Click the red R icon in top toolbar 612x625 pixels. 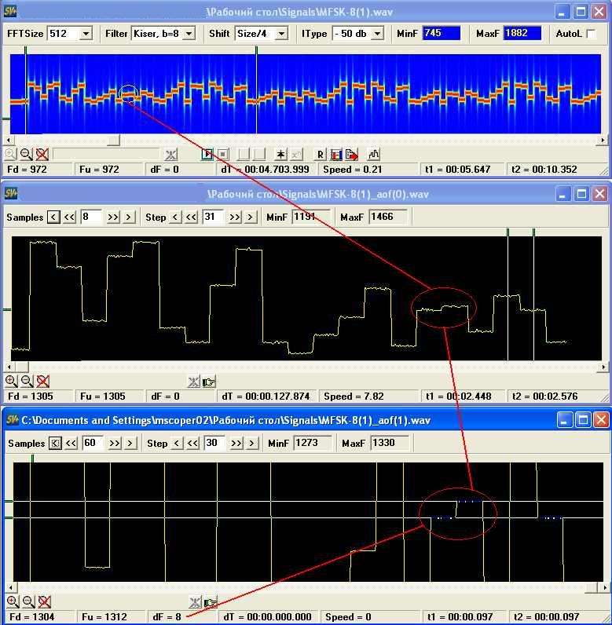[x=320, y=154]
